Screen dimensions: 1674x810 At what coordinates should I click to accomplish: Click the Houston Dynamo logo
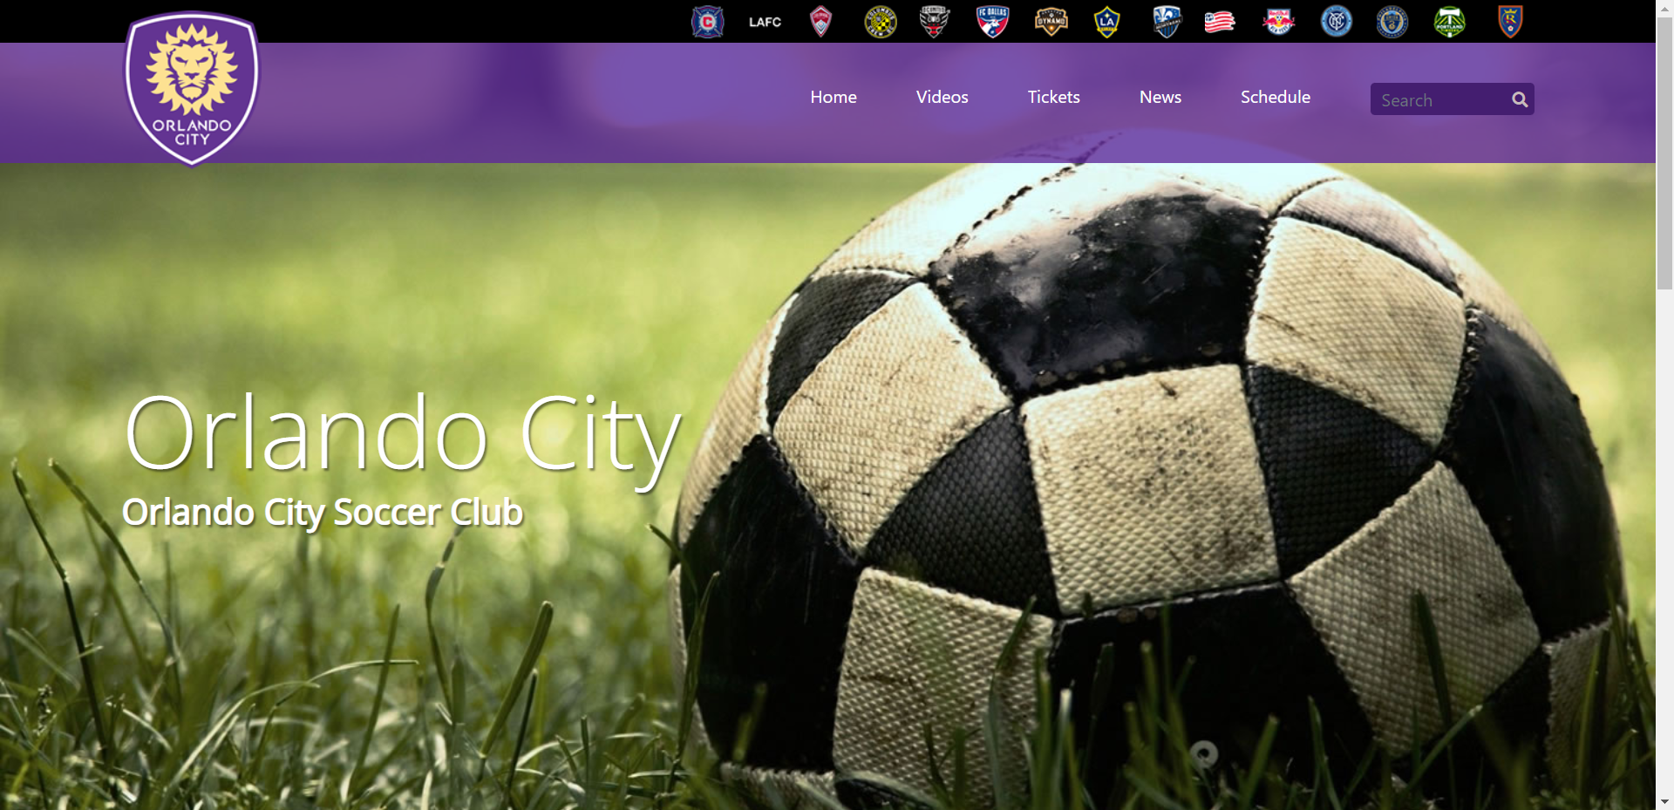tap(1050, 21)
